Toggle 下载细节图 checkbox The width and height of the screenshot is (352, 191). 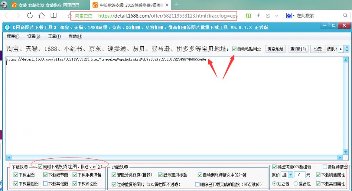tap(45, 174)
